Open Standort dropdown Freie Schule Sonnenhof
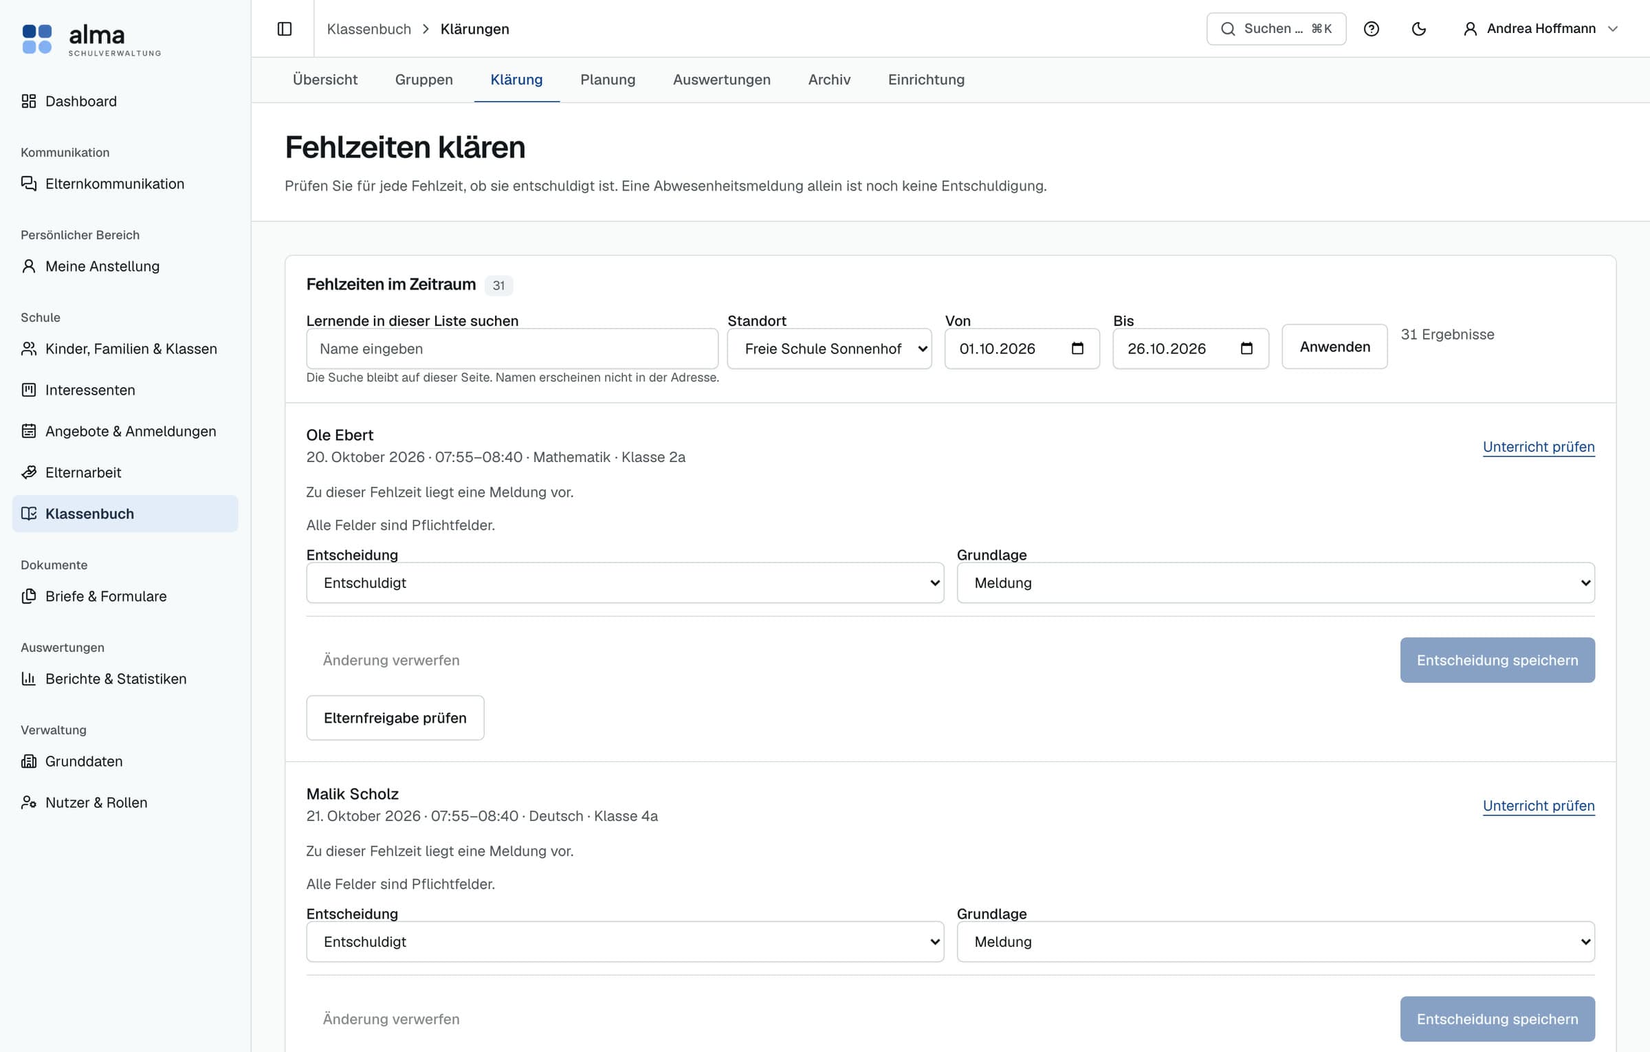This screenshot has width=1650, height=1052. point(829,349)
